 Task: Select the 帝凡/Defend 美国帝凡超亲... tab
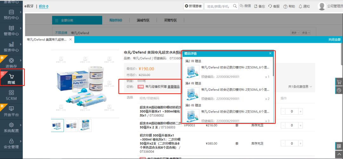tap(47, 40)
